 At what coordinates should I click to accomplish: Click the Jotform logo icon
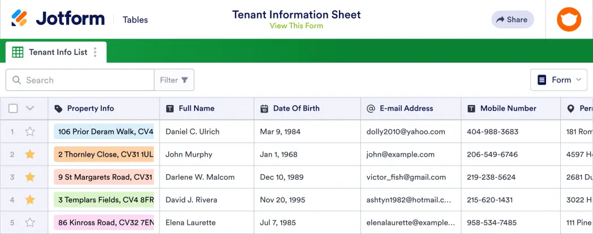click(x=19, y=19)
